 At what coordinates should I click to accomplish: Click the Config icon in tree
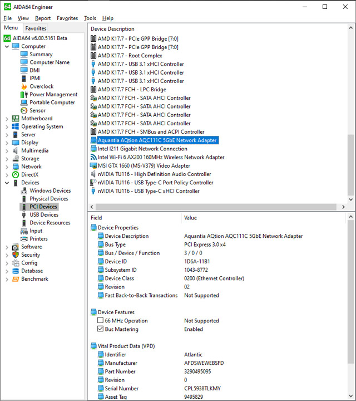(16, 263)
